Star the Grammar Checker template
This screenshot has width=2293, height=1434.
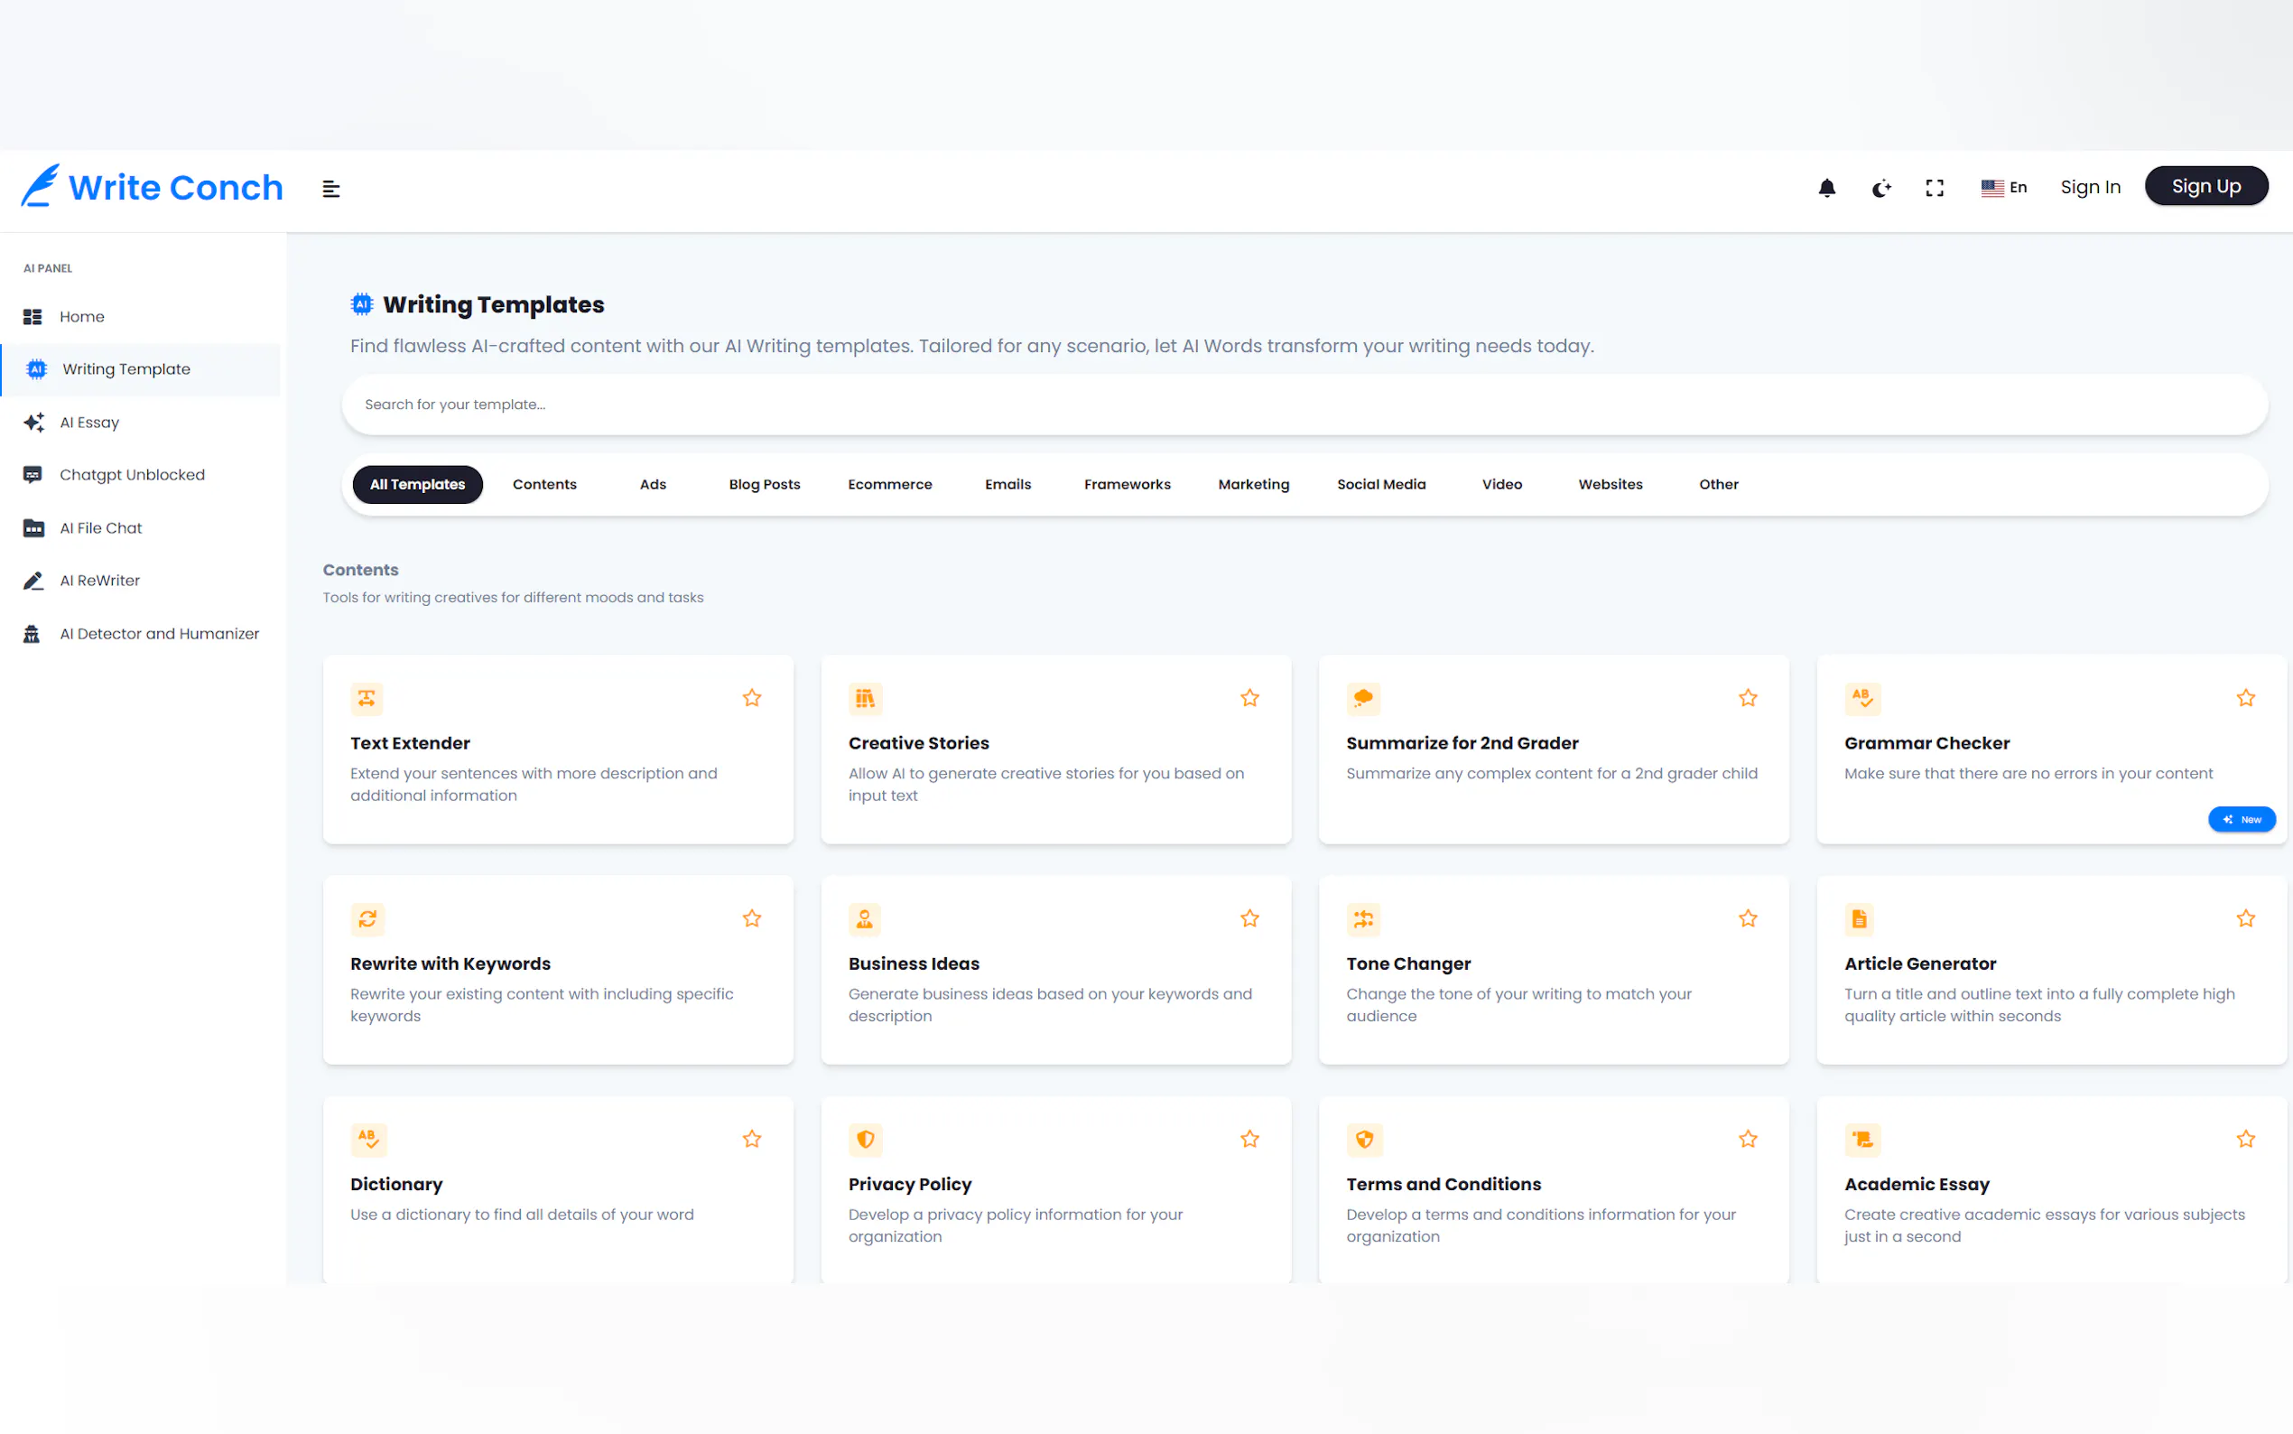[x=2245, y=698]
